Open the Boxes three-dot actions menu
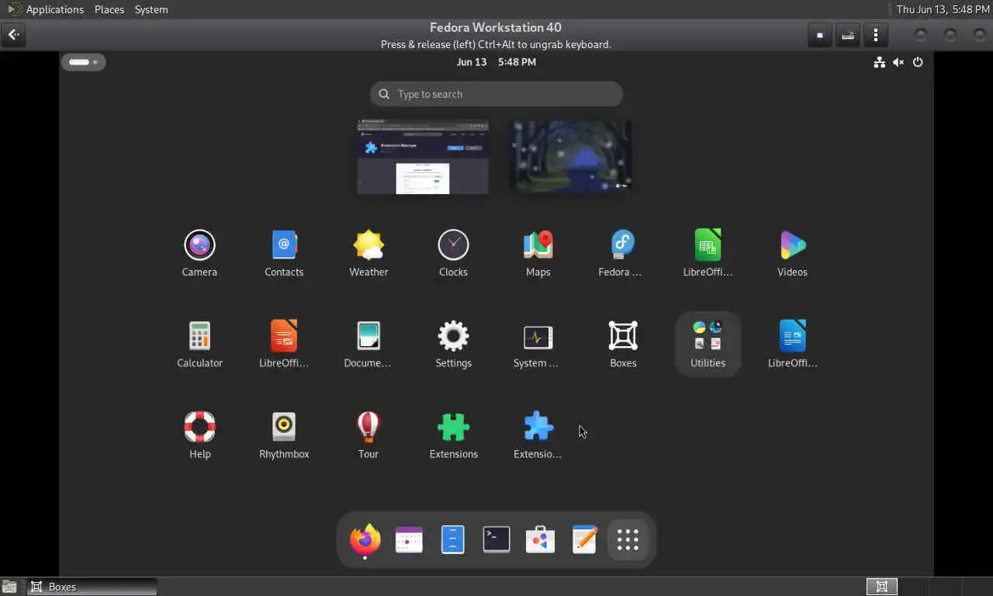This screenshot has height=596, width=993. (x=875, y=35)
